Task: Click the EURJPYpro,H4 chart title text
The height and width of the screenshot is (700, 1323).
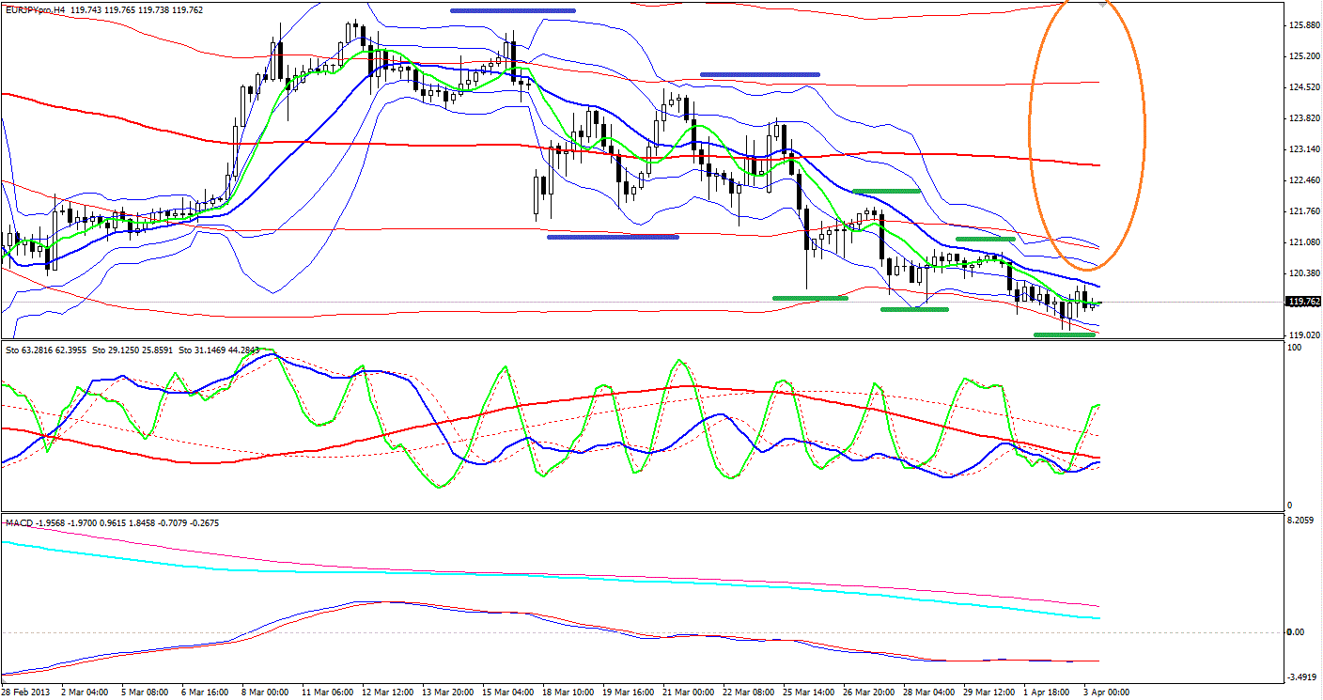Action: (36, 8)
